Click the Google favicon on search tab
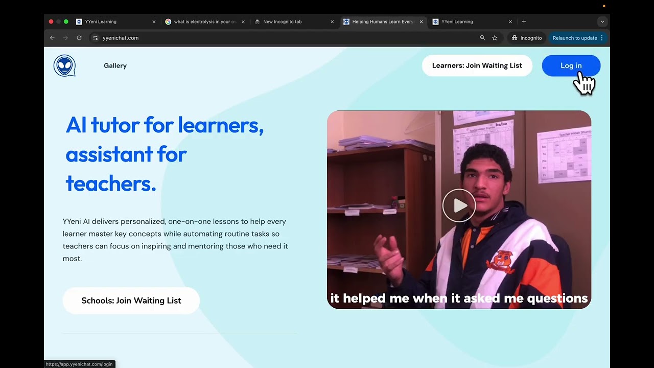 [168, 22]
